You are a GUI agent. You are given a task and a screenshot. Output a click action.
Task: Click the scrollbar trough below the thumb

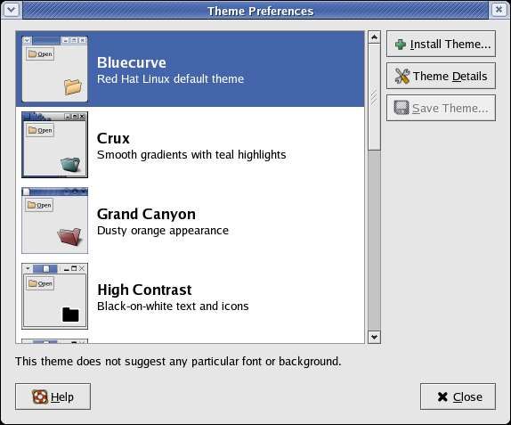click(374, 241)
